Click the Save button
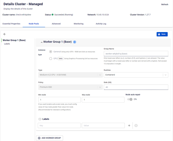The height and width of the screenshot is (141, 173). 162,34
